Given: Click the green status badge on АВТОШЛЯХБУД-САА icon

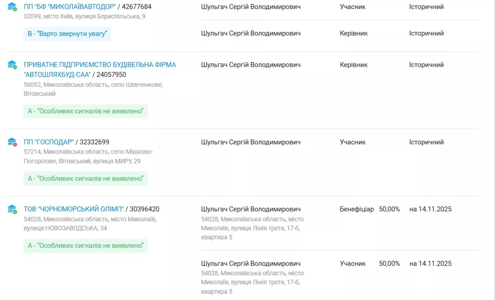Looking at the screenshot, I should (x=15, y=67).
